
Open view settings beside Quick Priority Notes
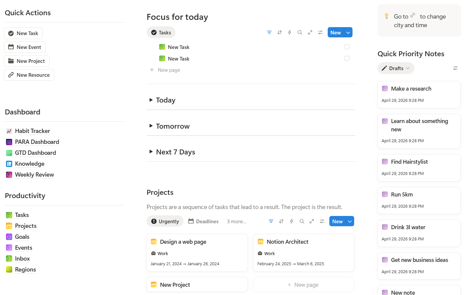pos(455,68)
